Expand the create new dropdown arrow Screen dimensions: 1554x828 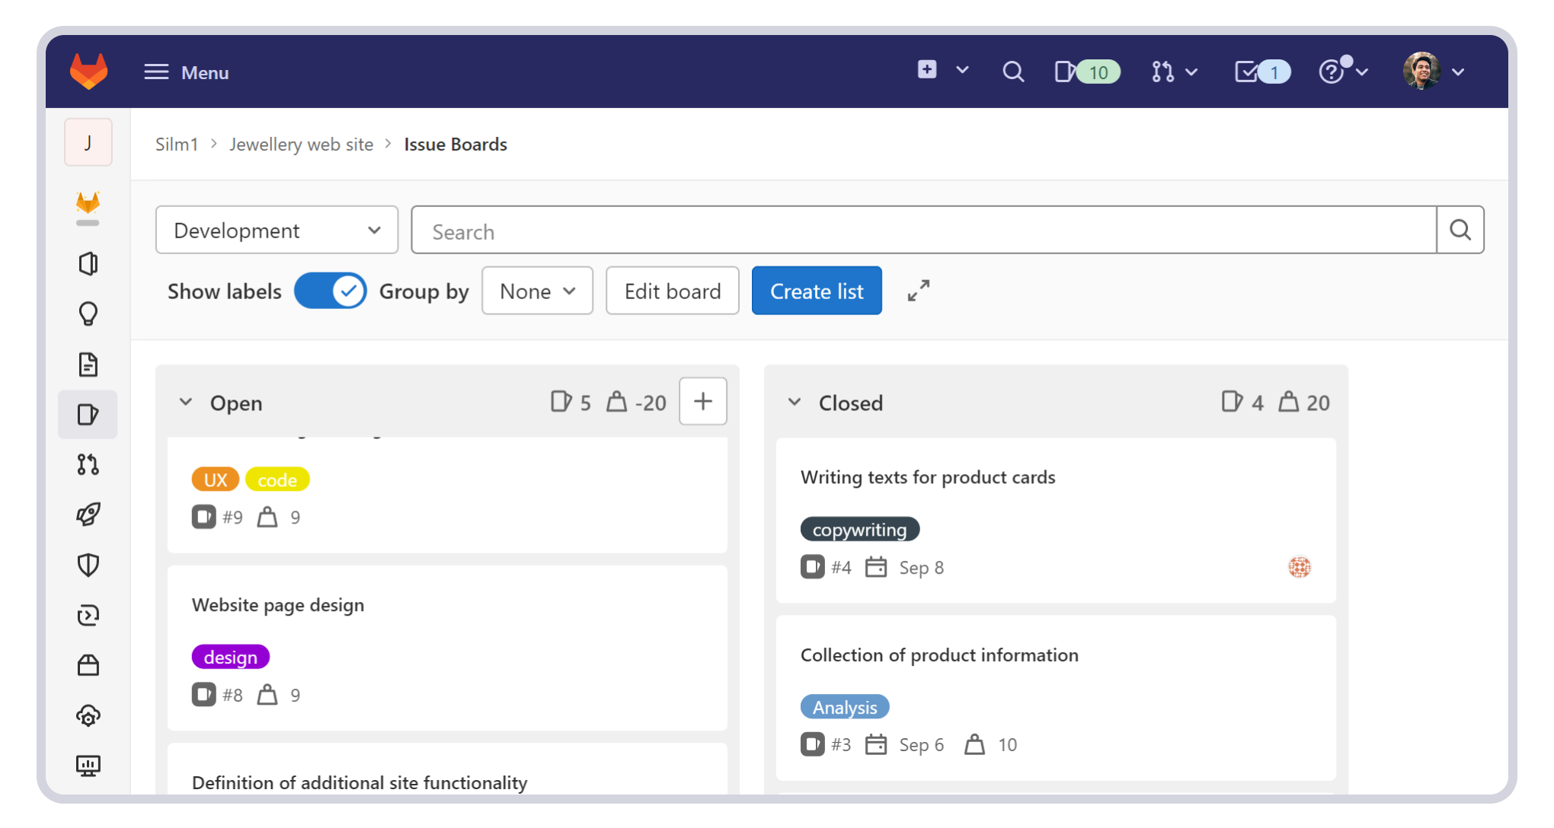[962, 70]
